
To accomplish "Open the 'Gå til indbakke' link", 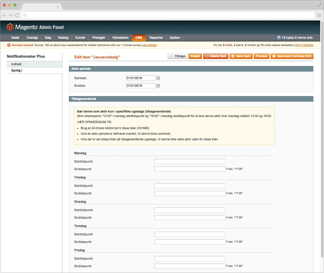I will click(x=304, y=45).
